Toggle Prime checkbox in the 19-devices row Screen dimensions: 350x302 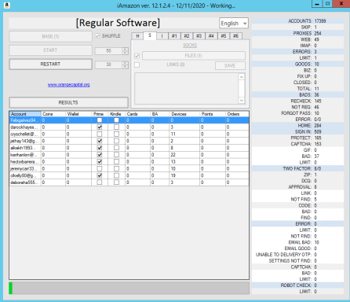pos(100,175)
